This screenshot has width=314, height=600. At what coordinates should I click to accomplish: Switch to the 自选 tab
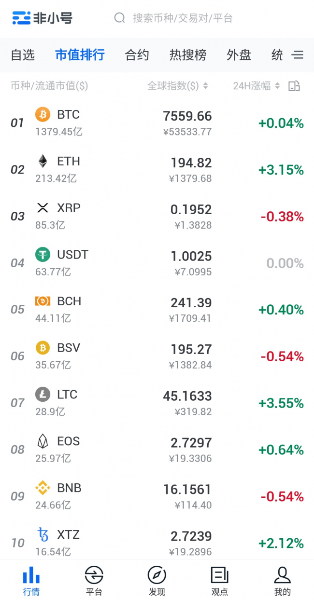pyautogui.click(x=23, y=55)
